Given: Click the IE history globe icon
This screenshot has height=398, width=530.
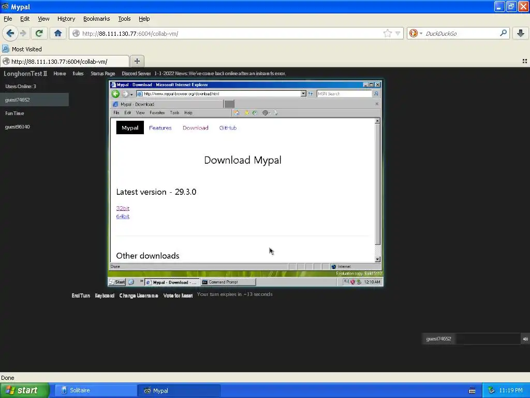Looking at the screenshot, I should point(255,112).
